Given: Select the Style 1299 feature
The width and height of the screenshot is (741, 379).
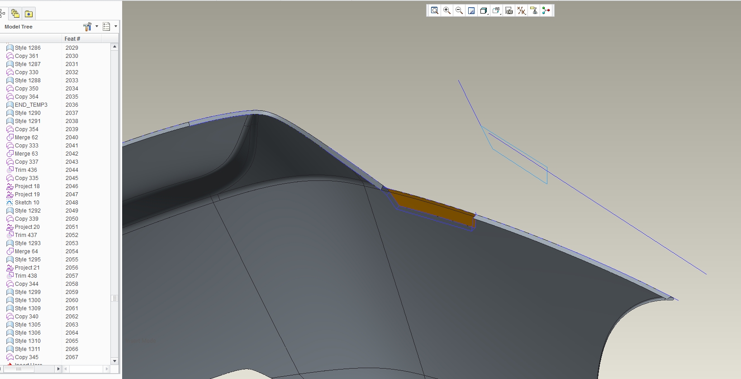Looking at the screenshot, I should pyautogui.click(x=28, y=292).
